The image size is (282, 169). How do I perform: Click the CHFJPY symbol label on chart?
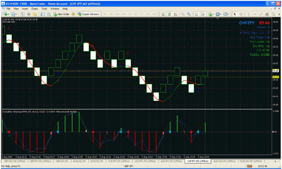pos(246,23)
